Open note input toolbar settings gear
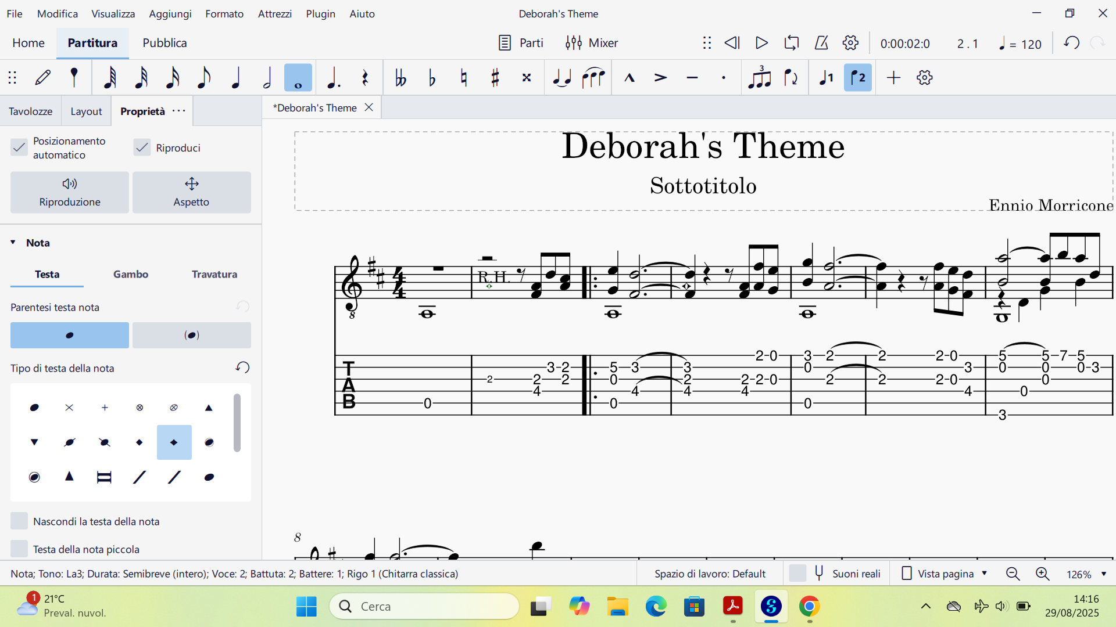This screenshot has width=1116, height=627. coord(925,77)
